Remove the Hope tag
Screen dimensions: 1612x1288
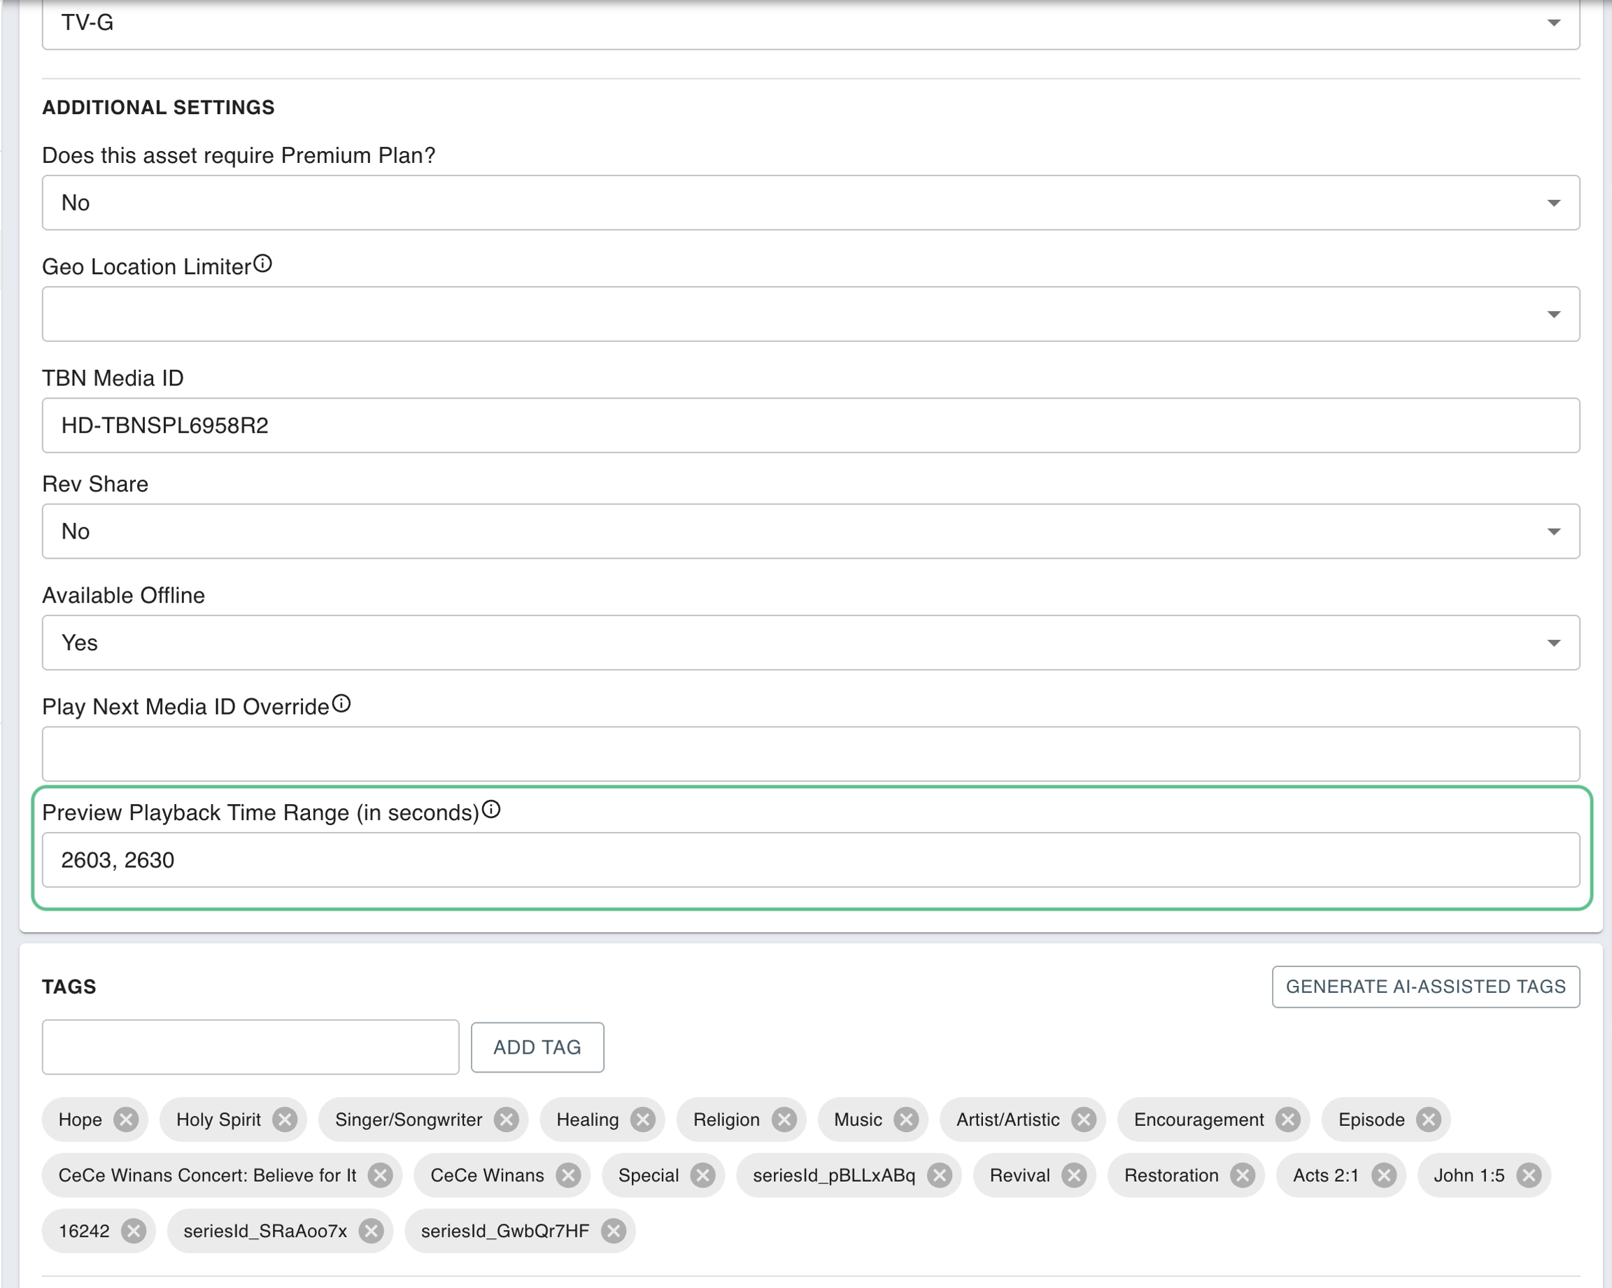126,1119
